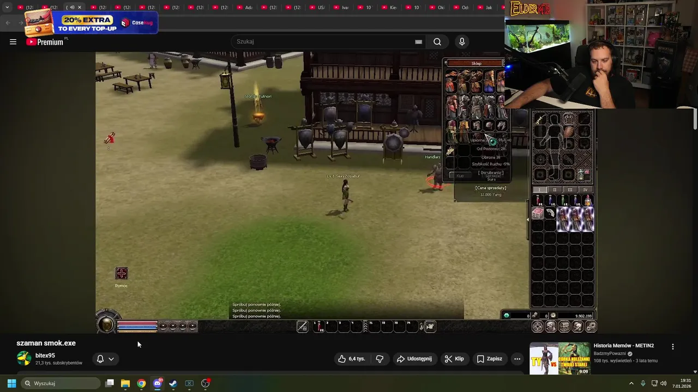Click the page vertical scrollbar thumb

coord(694,118)
